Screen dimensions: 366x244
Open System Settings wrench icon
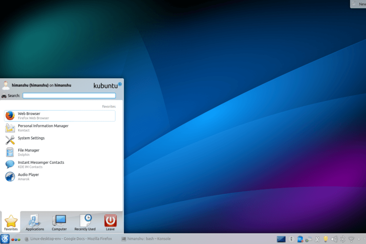point(10,140)
